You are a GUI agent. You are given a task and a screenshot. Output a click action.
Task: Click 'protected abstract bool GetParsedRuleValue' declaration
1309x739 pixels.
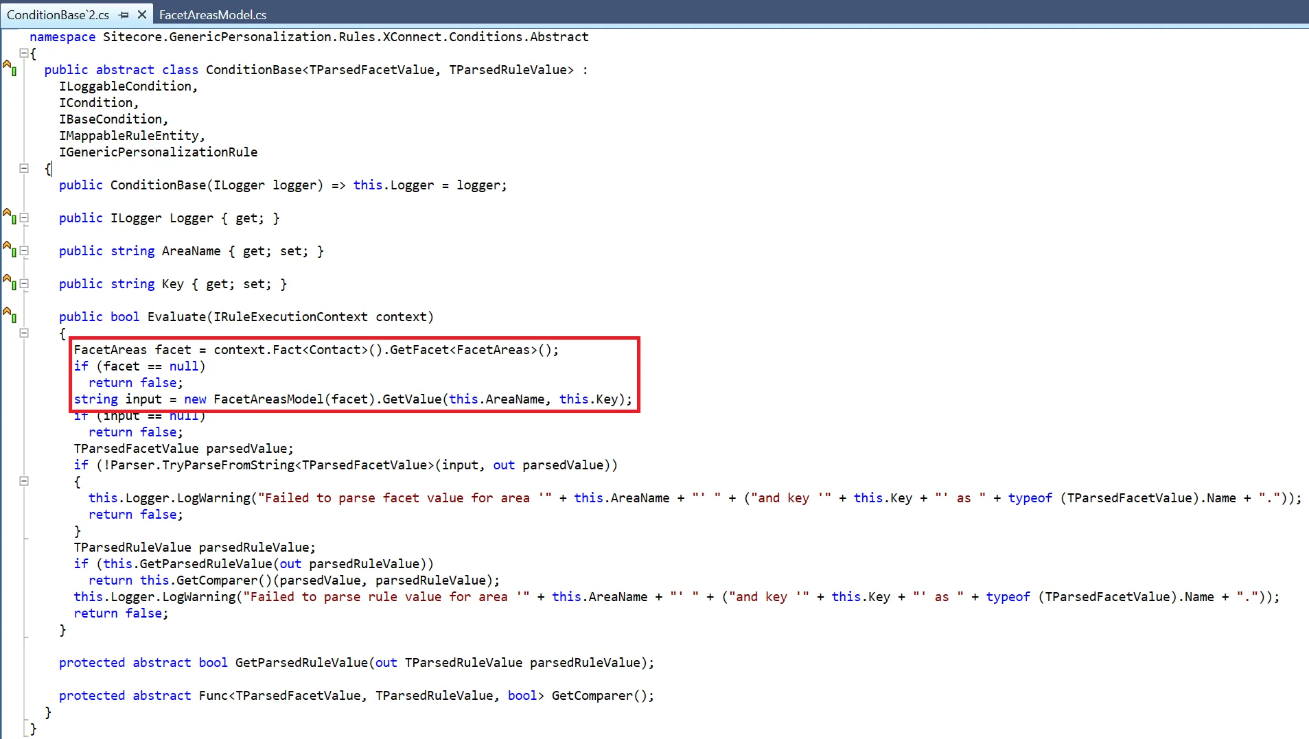(x=213, y=663)
